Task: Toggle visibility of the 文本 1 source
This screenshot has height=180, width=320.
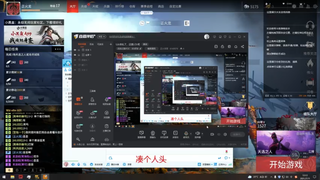Action: click(x=75, y=50)
